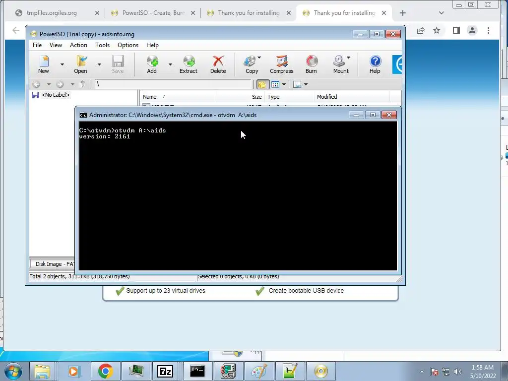Click the path address field

tap(173, 84)
